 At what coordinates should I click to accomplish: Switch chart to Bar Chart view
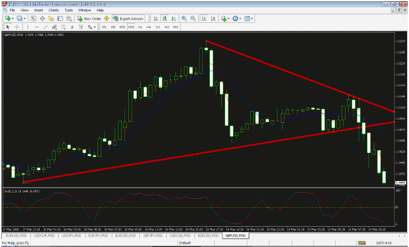point(156,18)
